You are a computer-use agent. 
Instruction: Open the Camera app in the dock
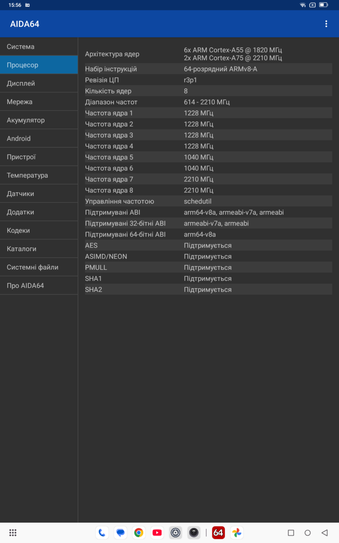click(x=194, y=532)
